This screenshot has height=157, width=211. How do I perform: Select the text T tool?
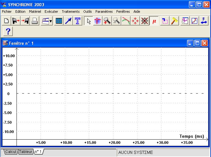(77, 21)
